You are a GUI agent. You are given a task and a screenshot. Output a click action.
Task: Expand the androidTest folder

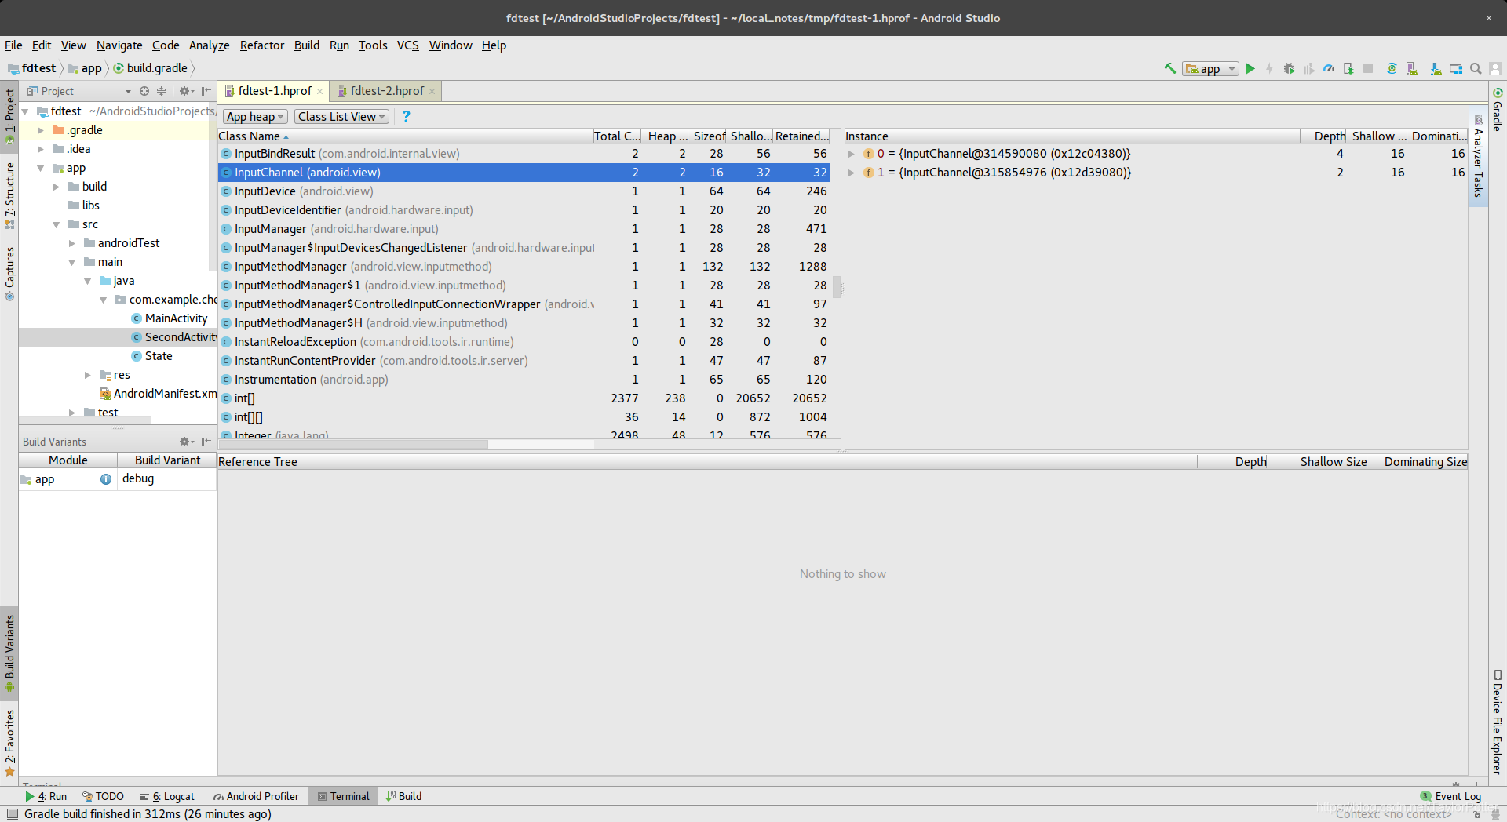(x=72, y=243)
